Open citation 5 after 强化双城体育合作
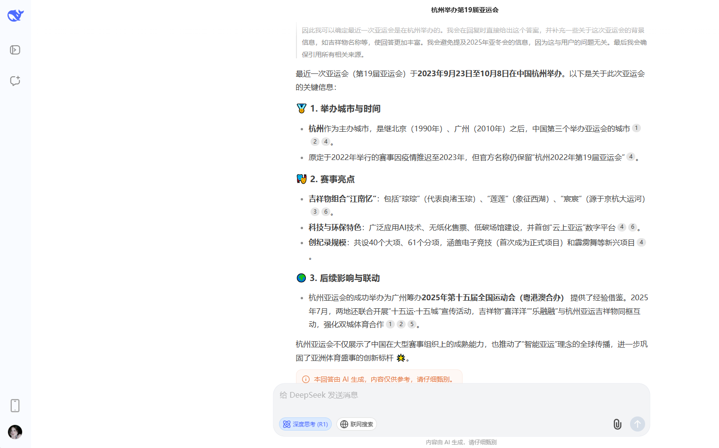Viewport: 719px width, 448px height. [x=412, y=324]
